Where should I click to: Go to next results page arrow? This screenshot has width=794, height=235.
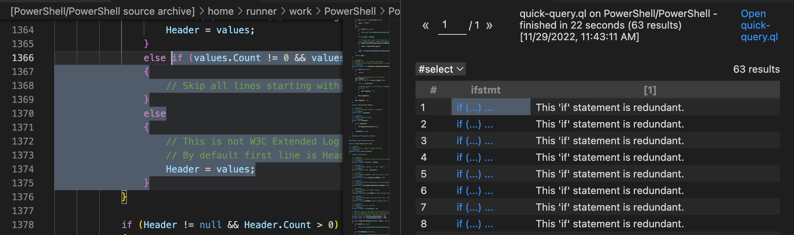point(489,26)
